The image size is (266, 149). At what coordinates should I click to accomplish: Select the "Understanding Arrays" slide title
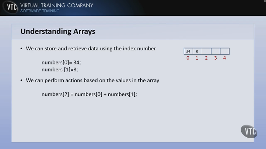[58, 32]
